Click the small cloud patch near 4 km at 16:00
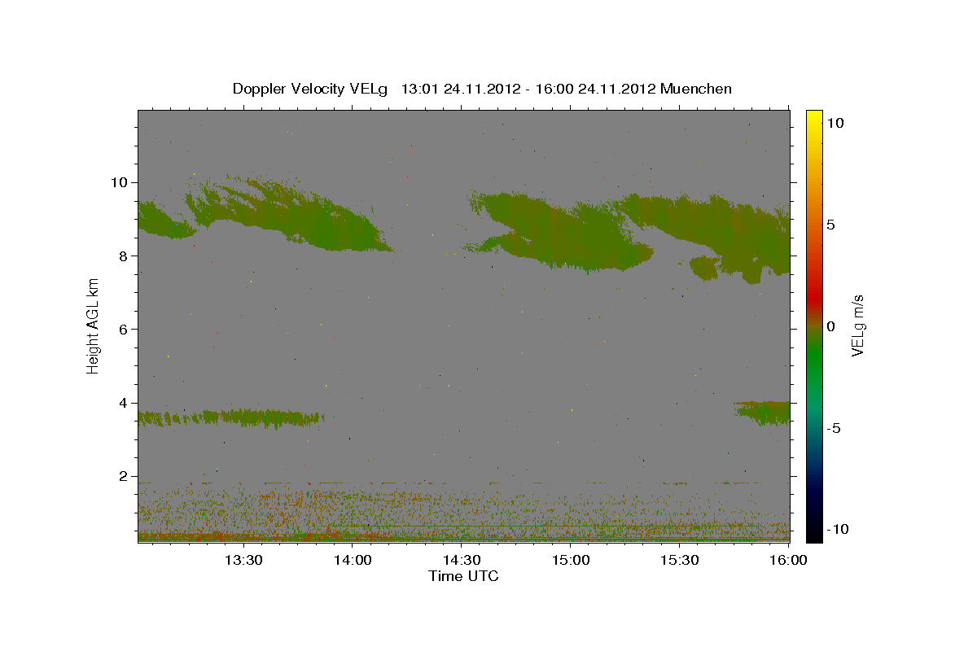This screenshot has height=651, width=977. coord(763,413)
